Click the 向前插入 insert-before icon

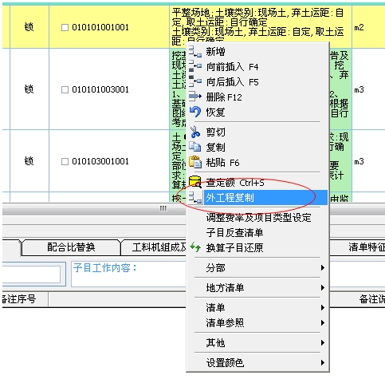(195, 66)
